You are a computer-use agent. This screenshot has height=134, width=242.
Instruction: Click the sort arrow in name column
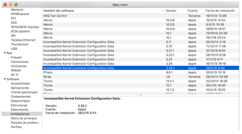point(163,11)
